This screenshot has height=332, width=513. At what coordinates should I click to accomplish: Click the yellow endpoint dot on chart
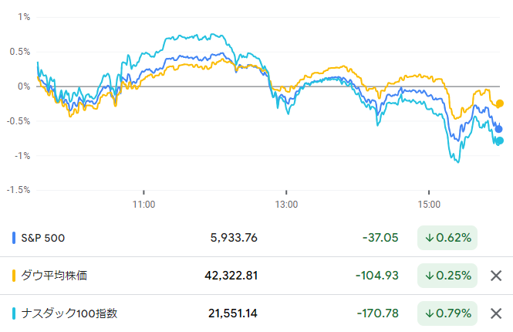click(x=500, y=103)
